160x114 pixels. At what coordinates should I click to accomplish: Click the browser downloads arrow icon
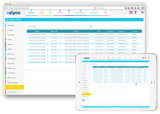pyautogui.click(x=135, y=8)
